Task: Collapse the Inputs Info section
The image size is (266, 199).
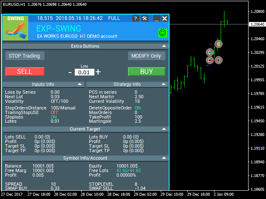Action: [80, 84]
